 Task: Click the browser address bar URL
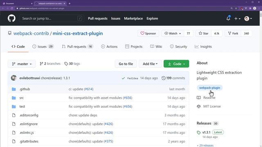click(x=42, y=8)
